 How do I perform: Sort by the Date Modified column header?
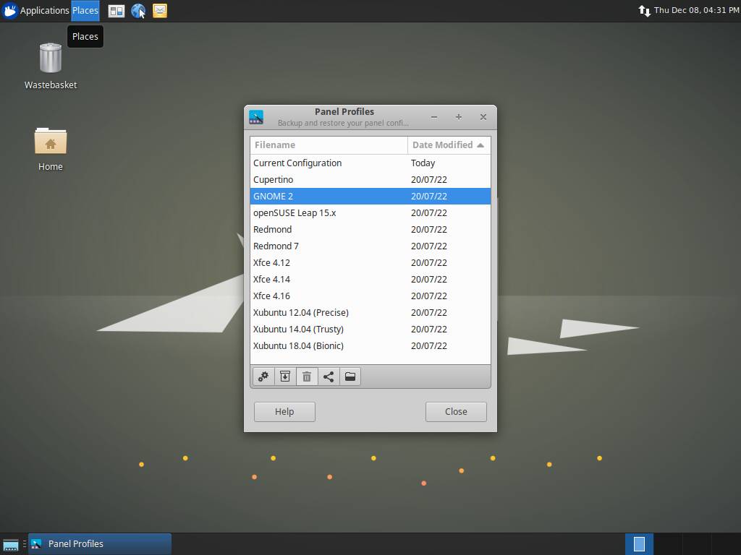coord(449,145)
